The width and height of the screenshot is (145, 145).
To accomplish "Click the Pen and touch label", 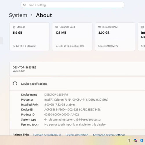I will 30,124.
